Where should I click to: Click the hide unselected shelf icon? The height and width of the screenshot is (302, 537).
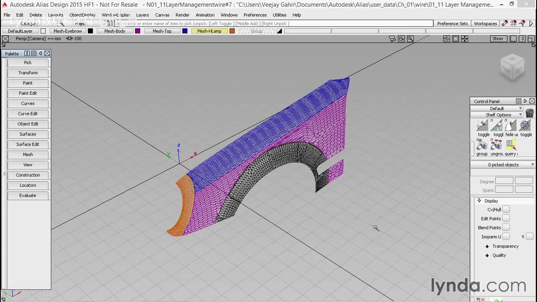coord(511,126)
